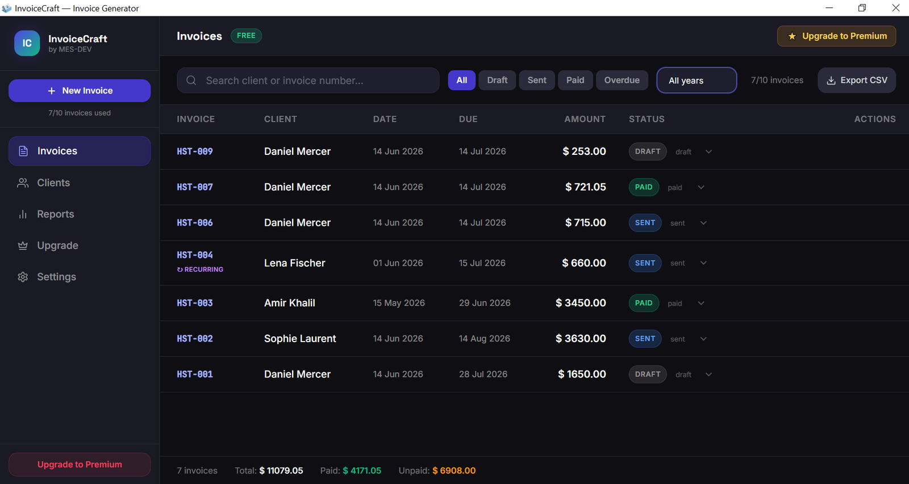The image size is (909, 484).
Task: Click the SENT badge on HST-002
Action: (x=645, y=339)
